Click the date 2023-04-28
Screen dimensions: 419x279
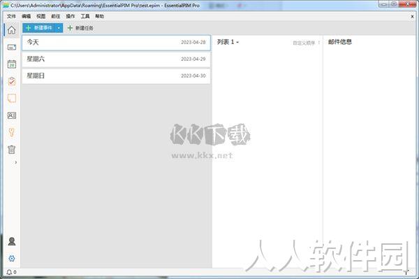[x=193, y=42]
